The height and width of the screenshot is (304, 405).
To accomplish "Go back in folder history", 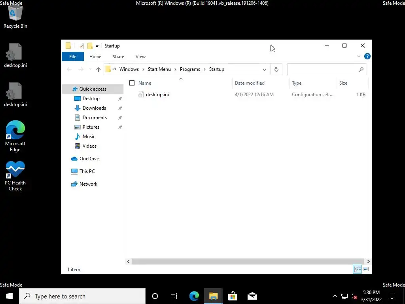I will point(69,69).
